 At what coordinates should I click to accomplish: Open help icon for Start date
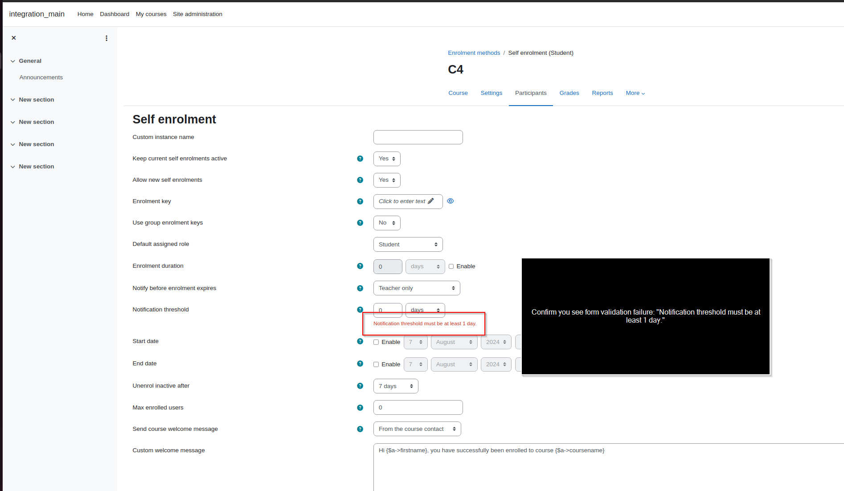pos(360,341)
